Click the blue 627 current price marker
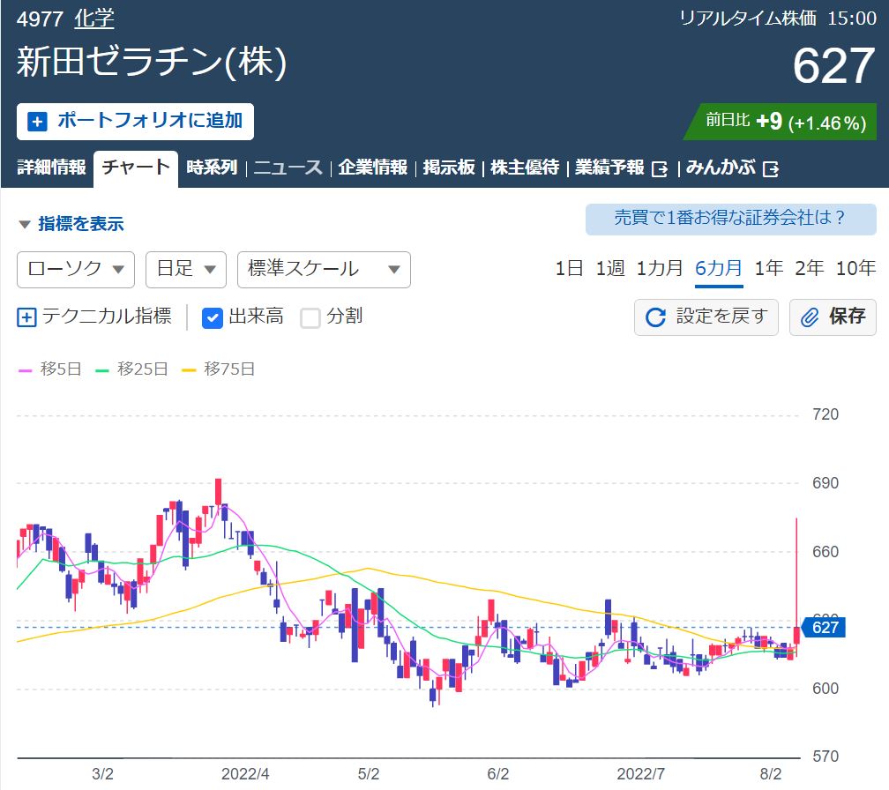Viewport: 889px width, 790px height. pyautogui.click(x=825, y=628)
